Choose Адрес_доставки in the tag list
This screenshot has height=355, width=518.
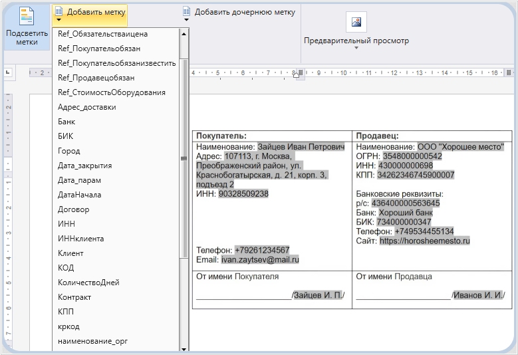(x=86, y=107)
